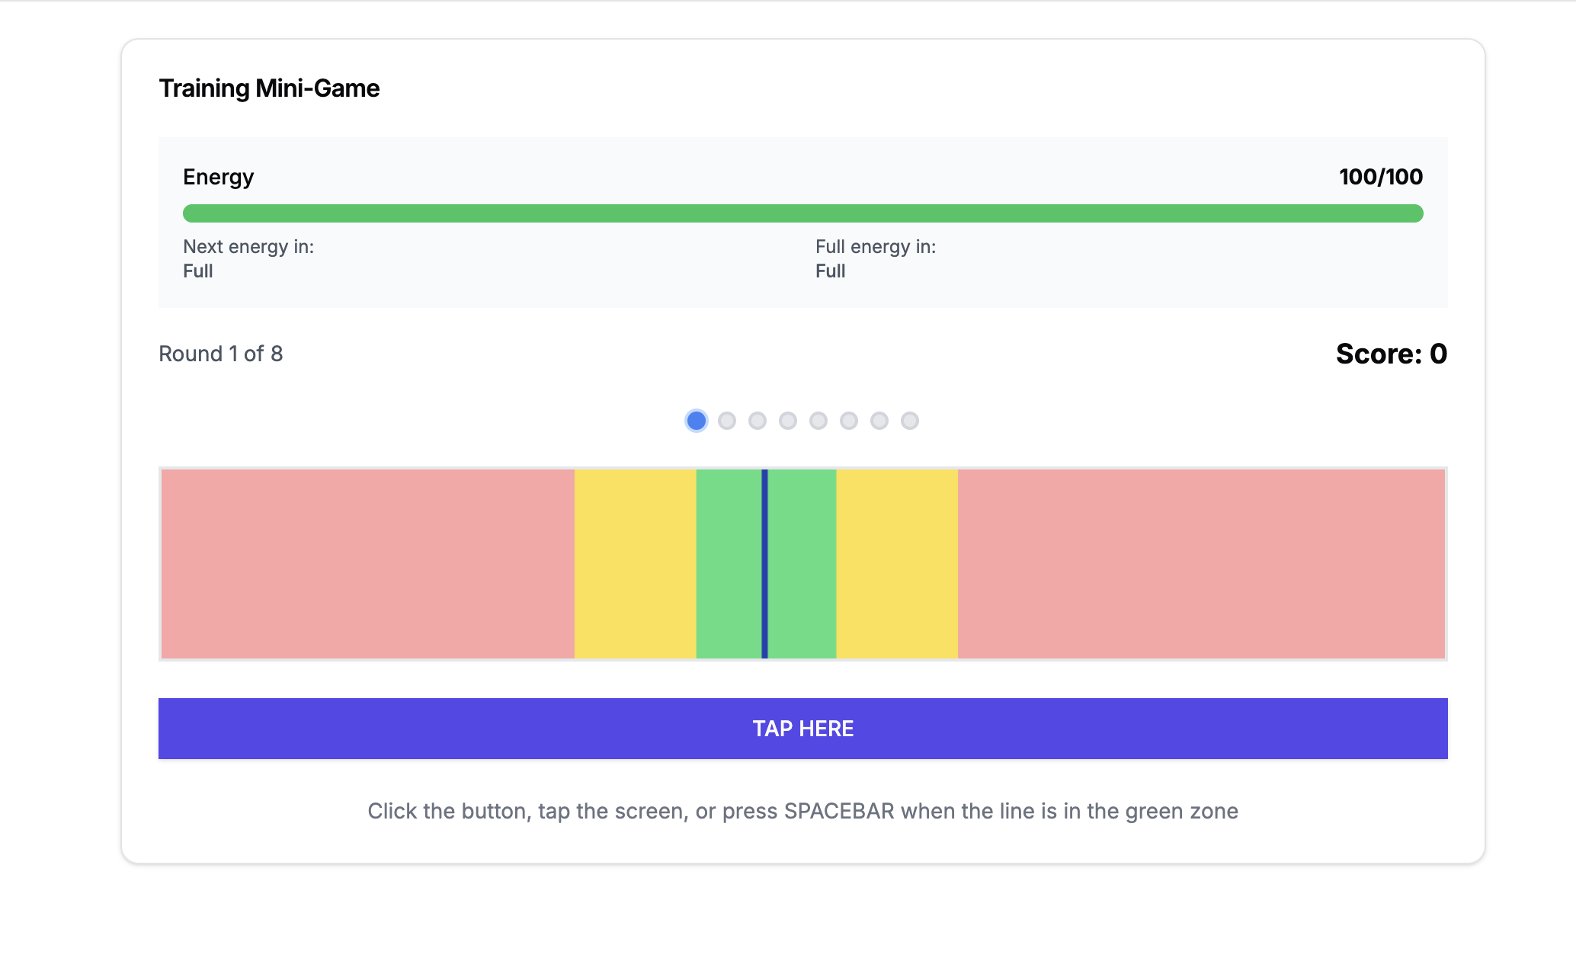Select the eighth and last round dot
The height and width of the screenshot is (974, 1576).
910,421
